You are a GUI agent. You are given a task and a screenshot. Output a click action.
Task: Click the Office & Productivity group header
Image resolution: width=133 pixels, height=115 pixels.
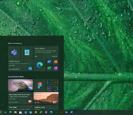click(x=15, y=43)
